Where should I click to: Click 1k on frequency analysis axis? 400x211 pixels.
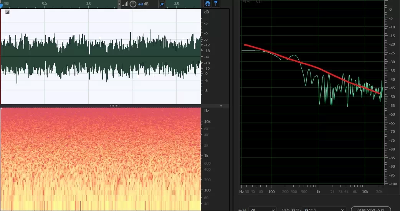(x=318, y=191)
